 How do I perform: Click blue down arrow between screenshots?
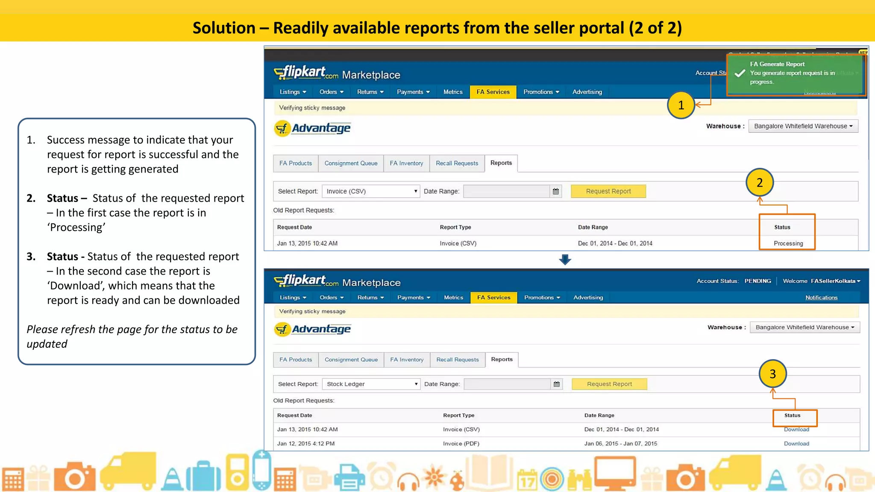[x=565, y=260]
